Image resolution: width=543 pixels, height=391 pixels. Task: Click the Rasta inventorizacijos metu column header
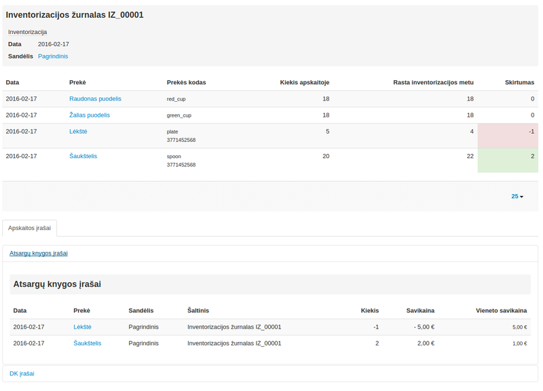(433, 82)
